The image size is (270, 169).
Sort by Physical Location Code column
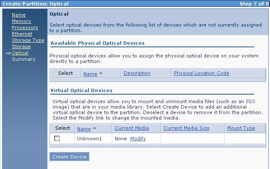click(201, 73)
